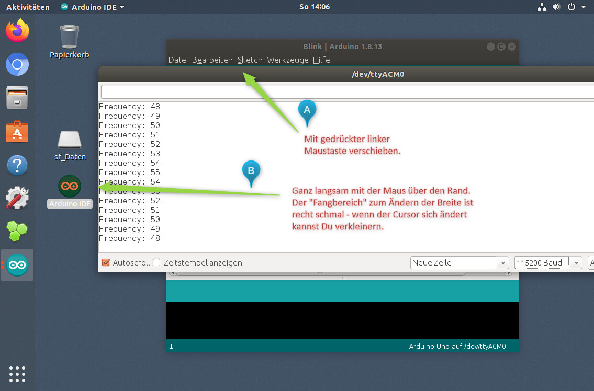Launch Firefox from the dock

pos(17,31)
